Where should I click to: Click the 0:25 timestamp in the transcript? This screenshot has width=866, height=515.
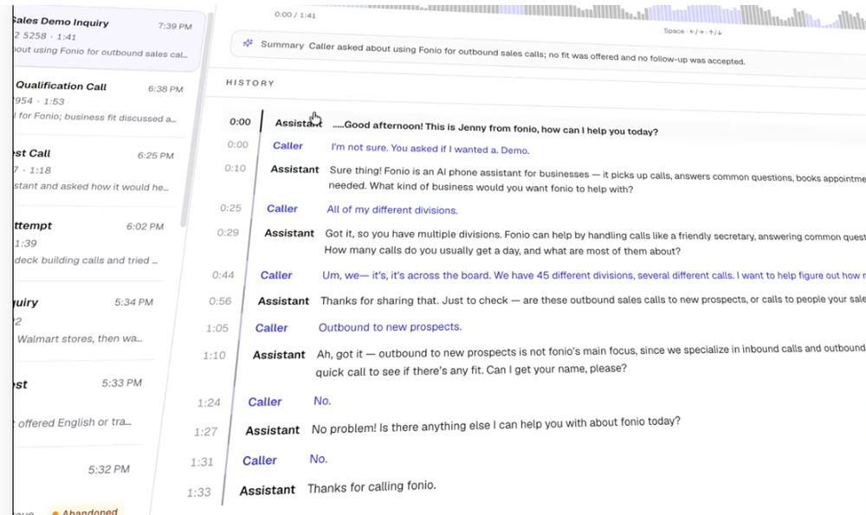(230, 208)
